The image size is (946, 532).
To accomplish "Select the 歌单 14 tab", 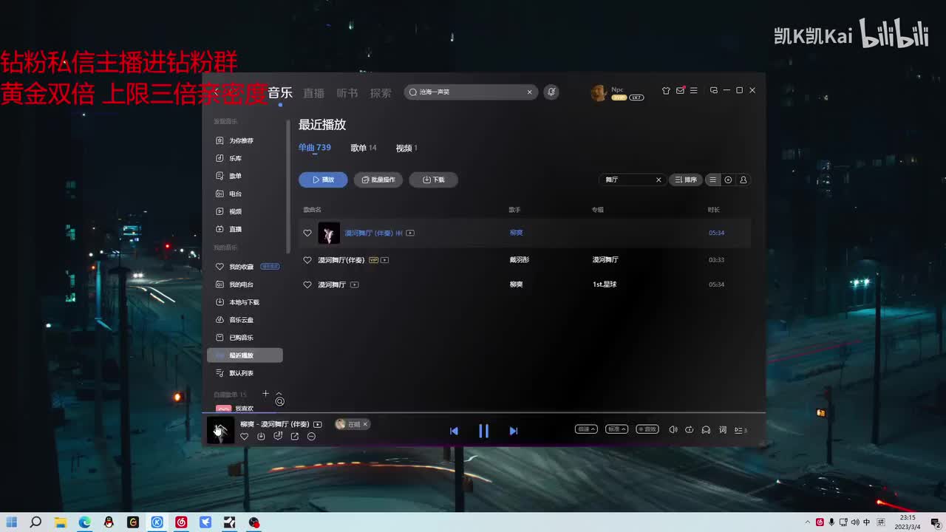I will pos(363,148).
